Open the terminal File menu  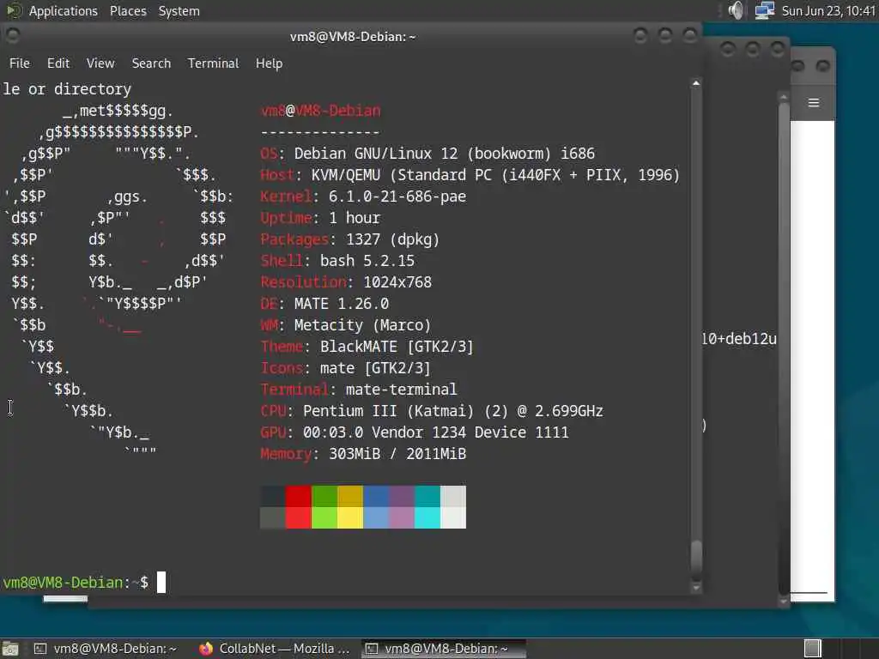click(x=20, y=63)
